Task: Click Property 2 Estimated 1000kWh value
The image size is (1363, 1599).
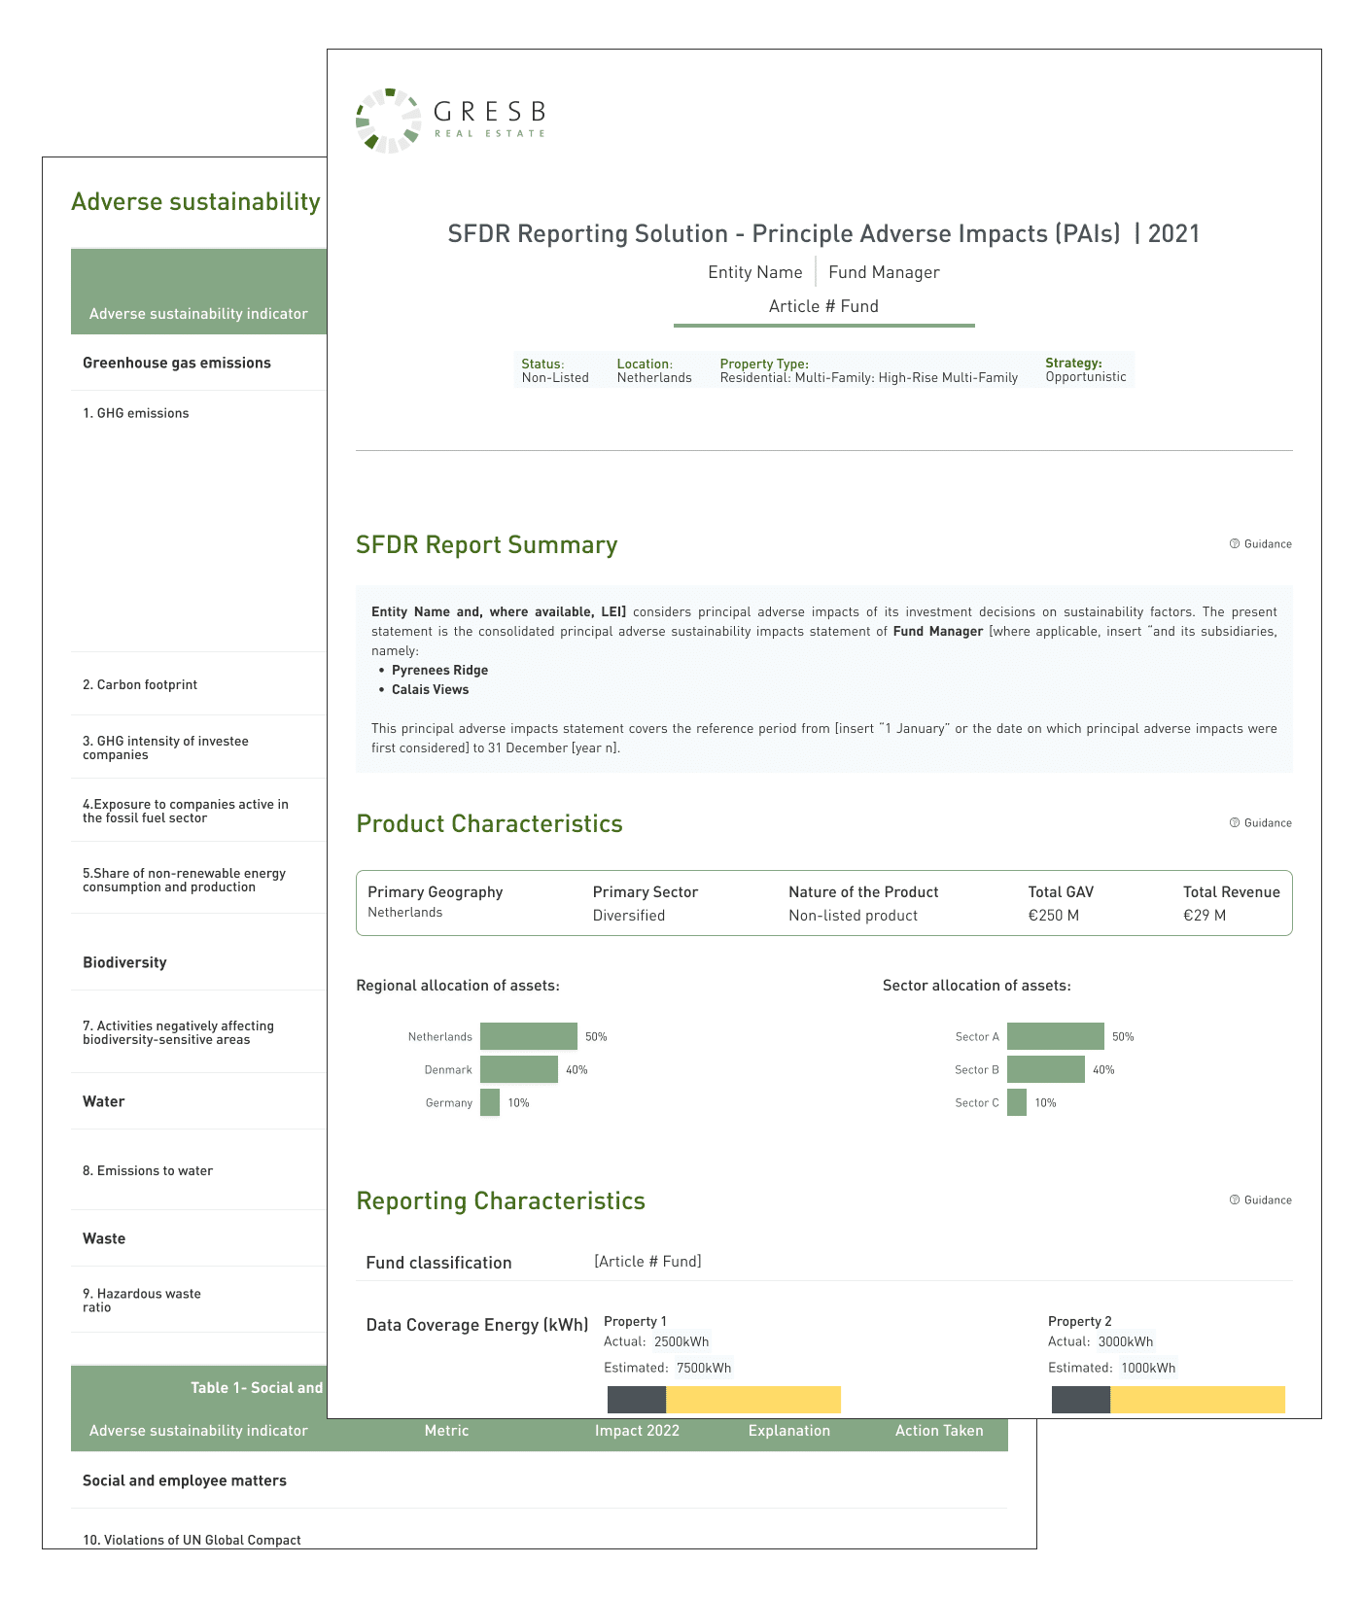Action: (1148, 1369)
